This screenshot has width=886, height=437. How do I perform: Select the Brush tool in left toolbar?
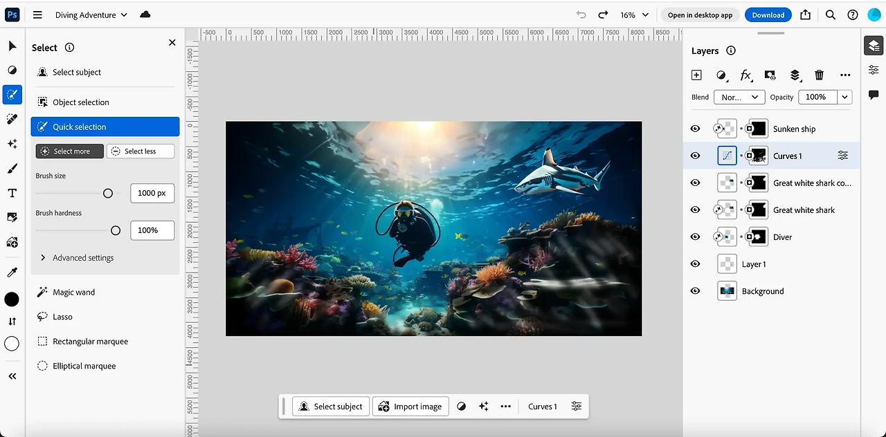coord(12,168)
